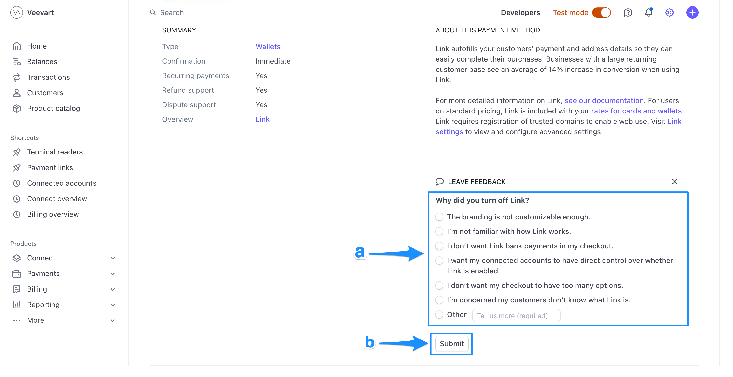Open the Product catalog box icon

(17, 108)
